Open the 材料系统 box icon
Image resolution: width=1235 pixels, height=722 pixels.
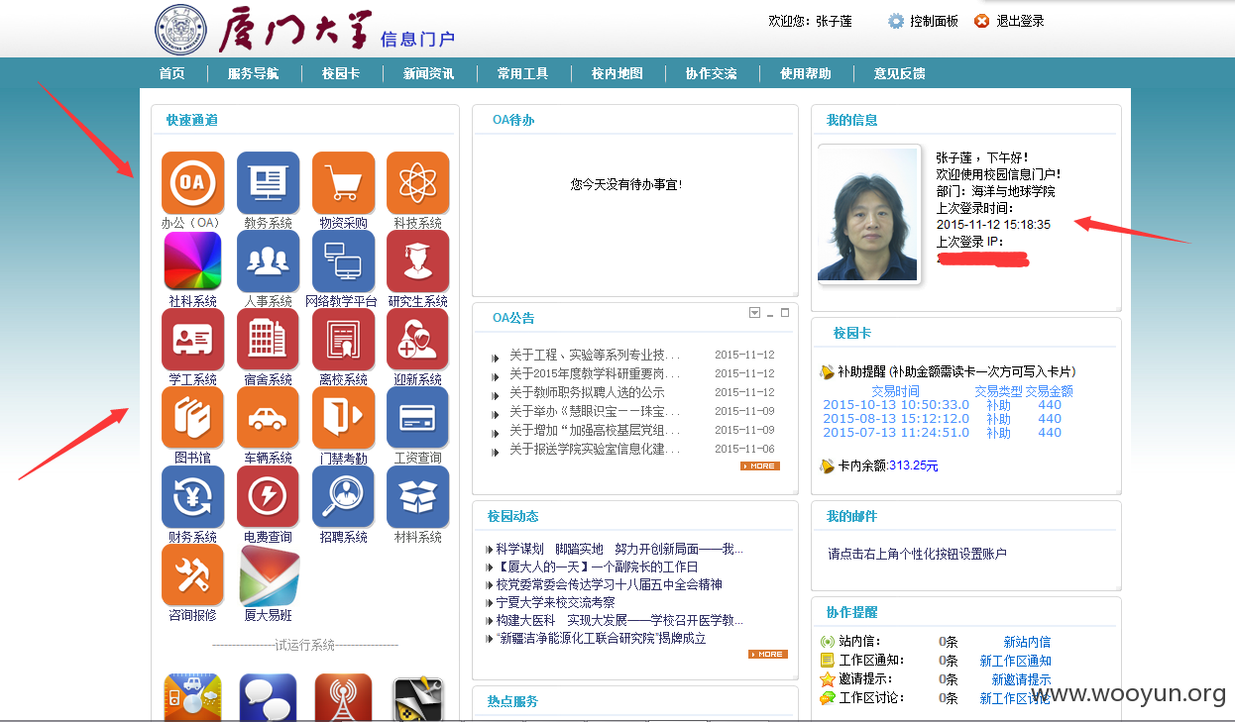tap(417, 496)
